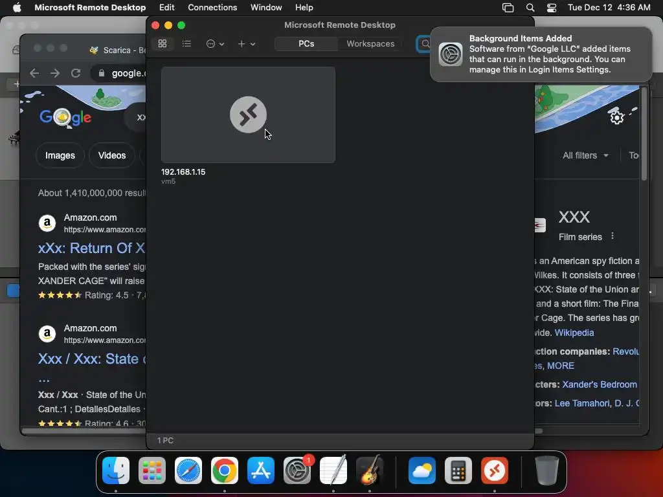The height and width of the screenshot is (497, 663).
Task: Open the Microsoft Remote Desktop app menu
Action: coord(90,7)
